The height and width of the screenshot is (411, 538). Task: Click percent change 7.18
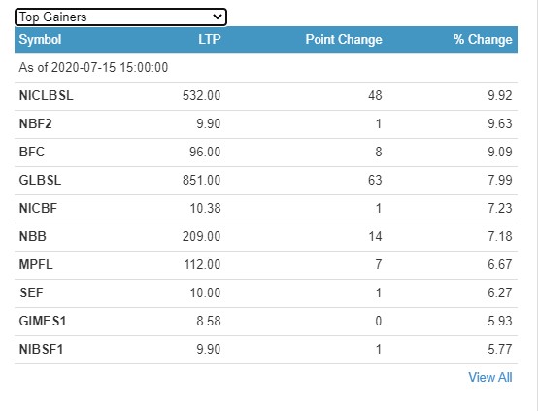click(500, 236)
